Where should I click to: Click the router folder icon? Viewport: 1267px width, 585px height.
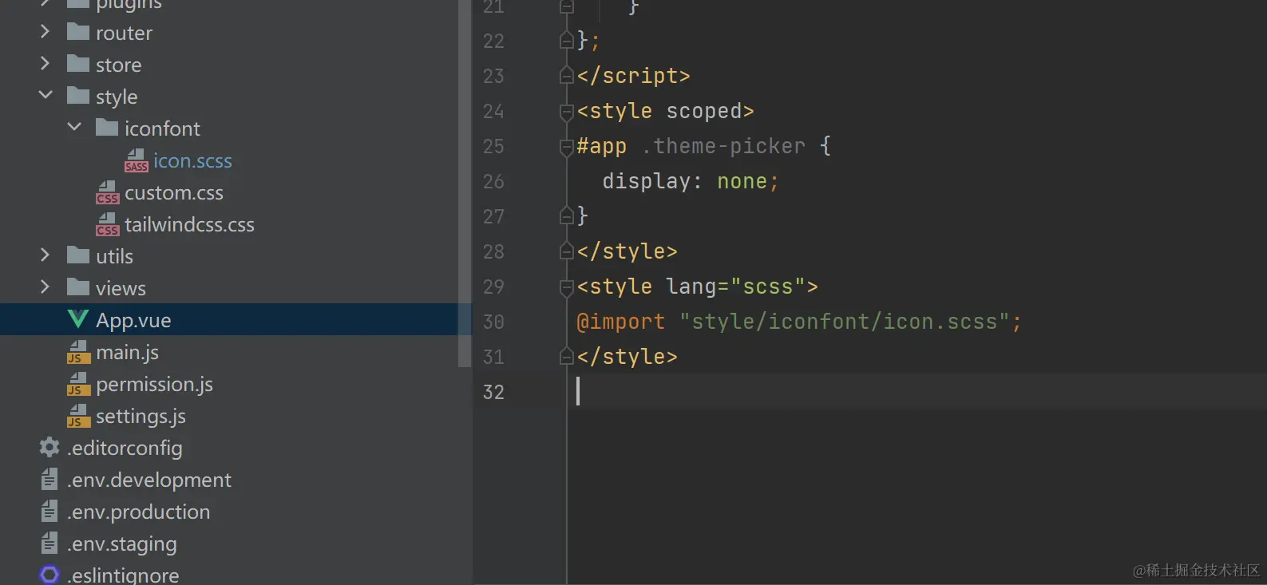[78, 32]
